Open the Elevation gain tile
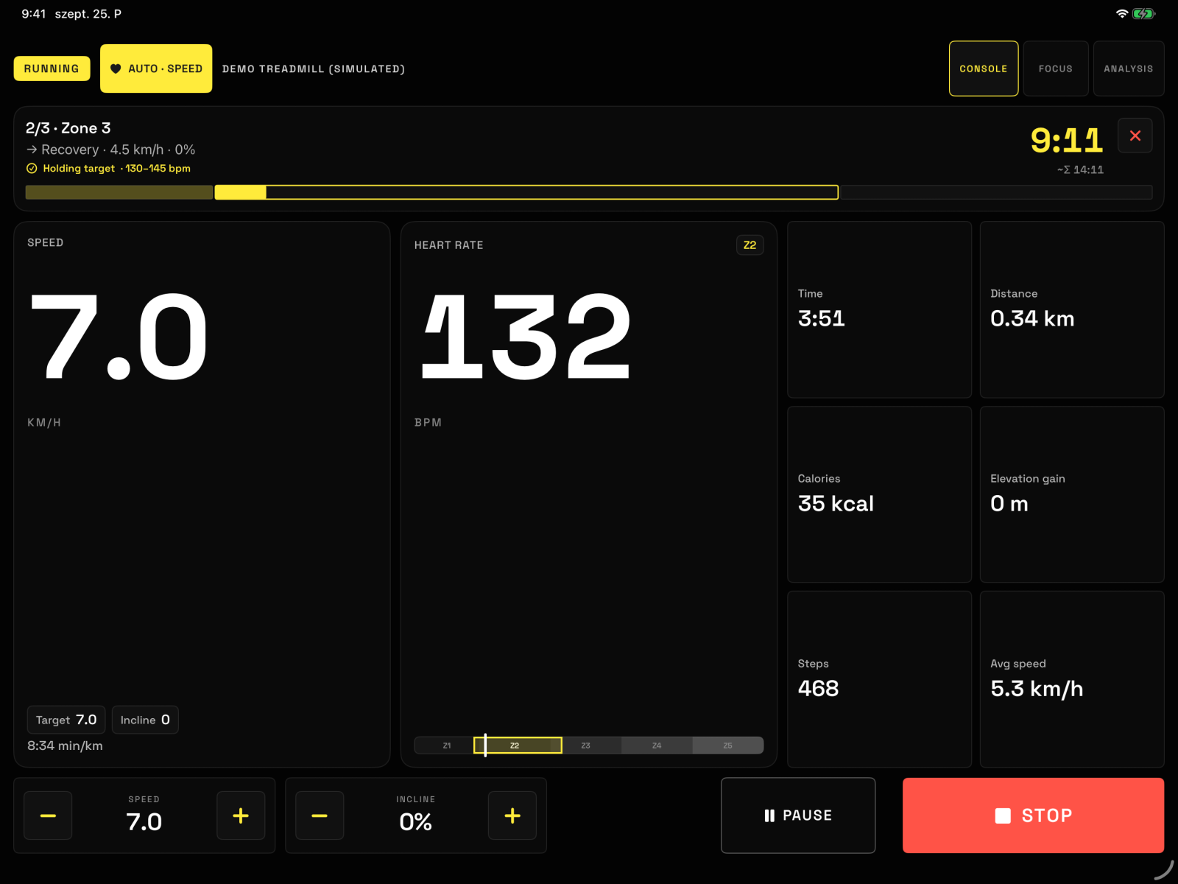This screenshot has height=884, width=1178. tap(1072, 494)
